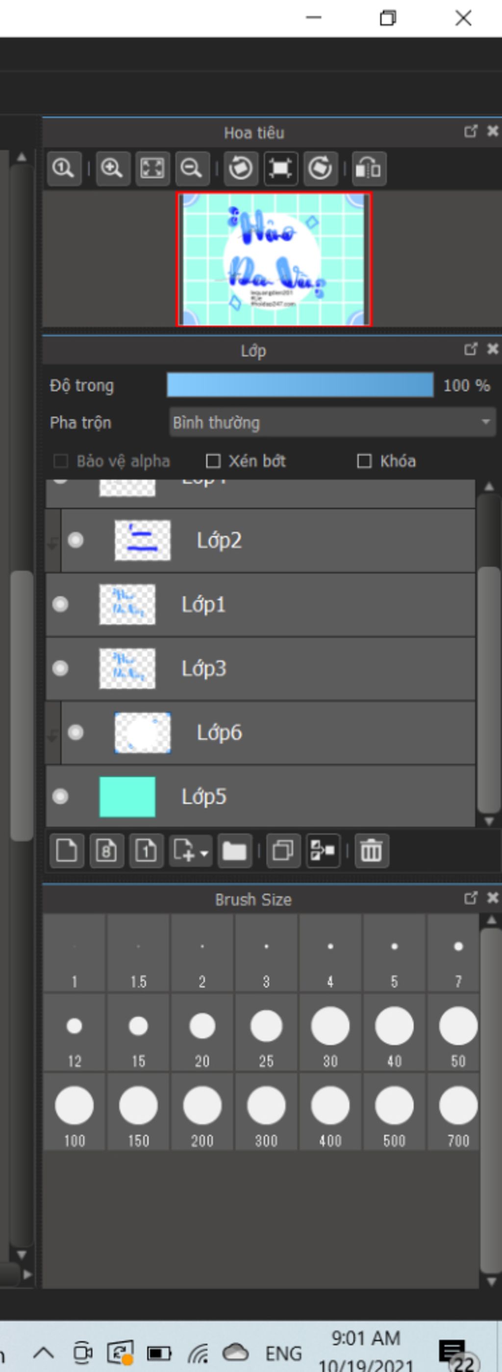Image resolution: width=502 pixels, height=1372 pixels.
Task: Flip the canvas view horizontally
Action: pyautogui.click(x=368, y=169)
